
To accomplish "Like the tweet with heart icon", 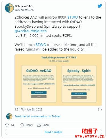I will pos(7,125).
